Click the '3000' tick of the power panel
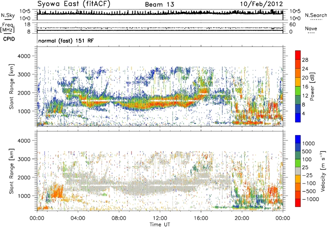Viewport: 327px width, 227px height. point(25,75)
